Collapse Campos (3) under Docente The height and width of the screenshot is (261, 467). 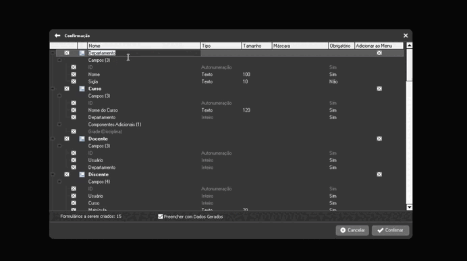coord(59,146)
